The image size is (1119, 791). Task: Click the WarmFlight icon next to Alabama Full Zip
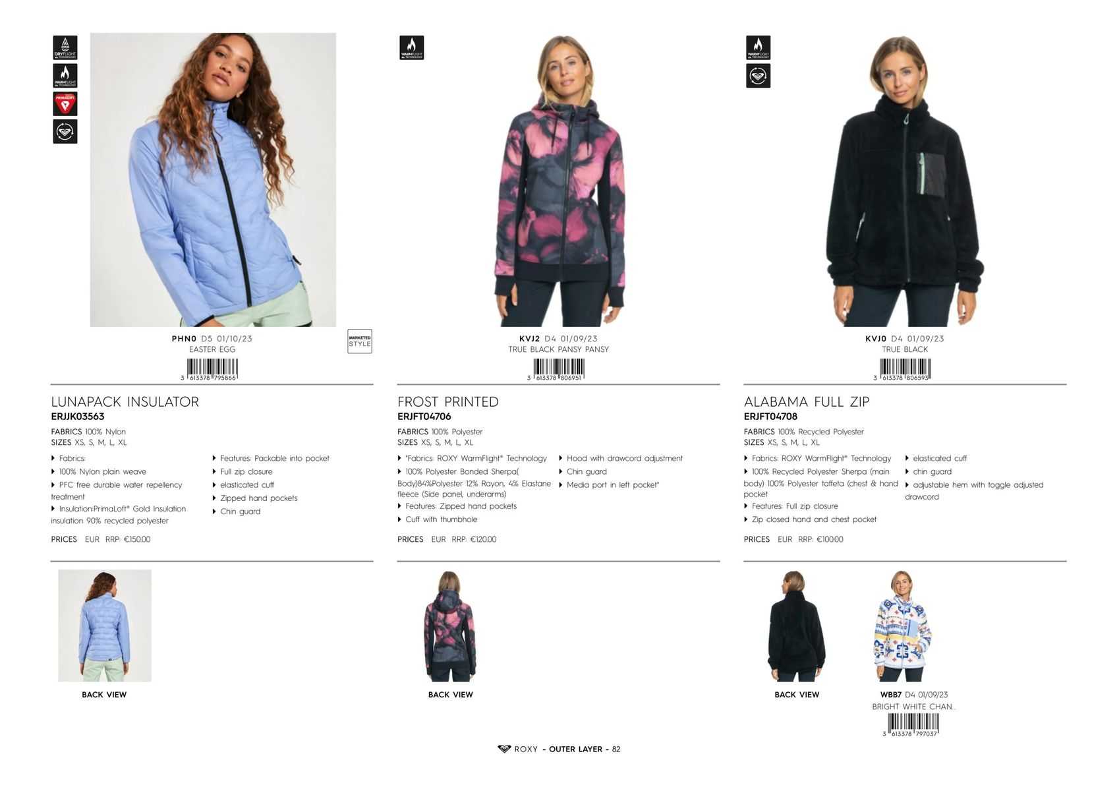(x=759, y=48)
